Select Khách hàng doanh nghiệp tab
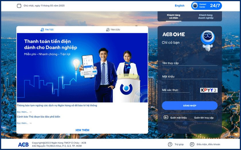 coord(206,16)
